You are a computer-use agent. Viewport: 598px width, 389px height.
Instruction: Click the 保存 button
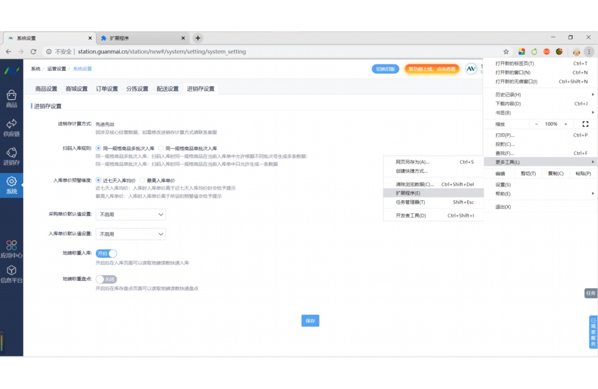[310, 321]
